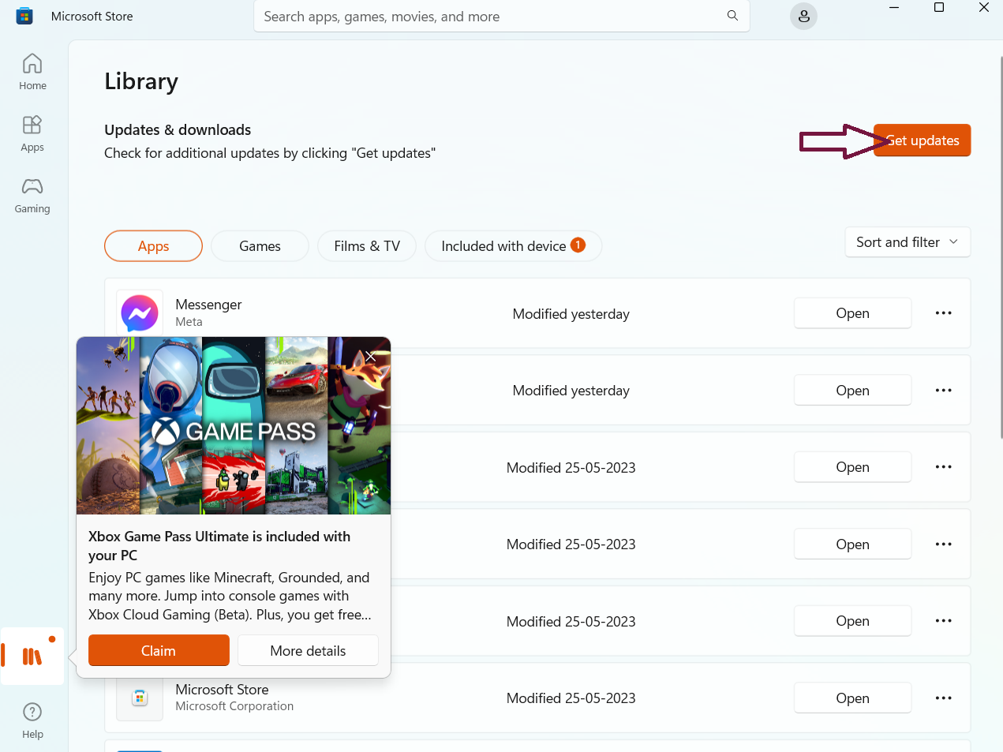Open the Home page in sidebar

[x=32, y=72]
